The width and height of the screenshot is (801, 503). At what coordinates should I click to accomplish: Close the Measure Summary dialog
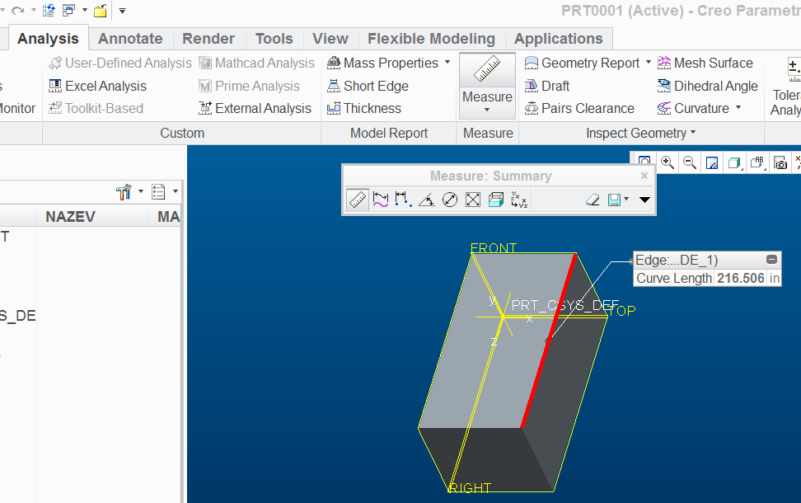(x=644, y=176)
